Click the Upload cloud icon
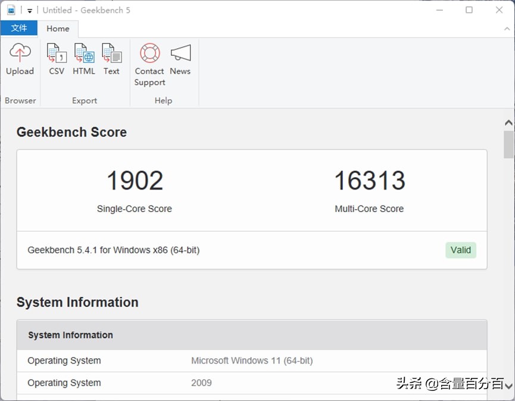 coord(20,54)
